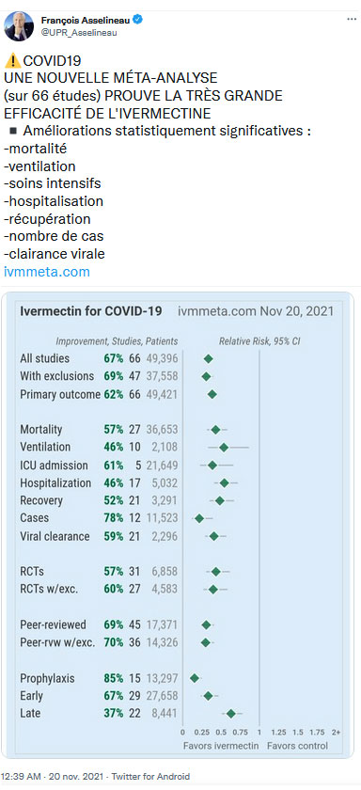The image size is (361, 790).
Task: Click the All studies green diamond marker
Action: click(209, 358)
